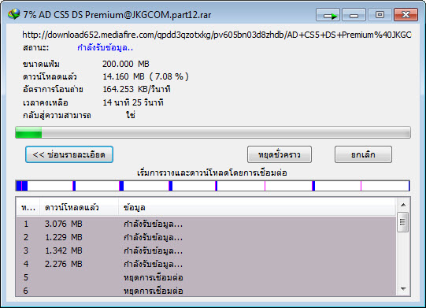Click the blue segmented connection progress bar
This screenshot has width=426, height=308.
coord(213,186)
